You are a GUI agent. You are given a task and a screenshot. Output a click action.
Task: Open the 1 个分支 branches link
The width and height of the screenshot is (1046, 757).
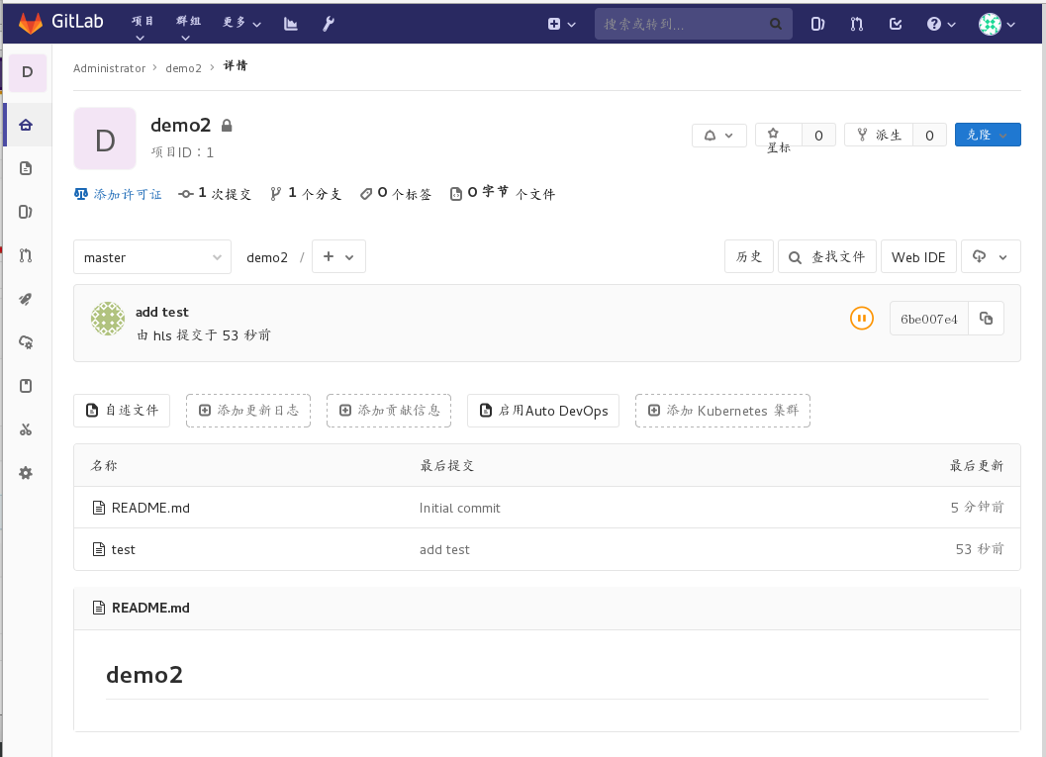click(x=306, y=193)
